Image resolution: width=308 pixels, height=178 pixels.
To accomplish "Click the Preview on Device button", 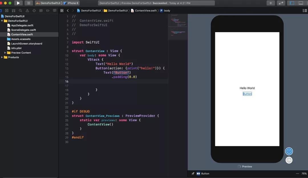I will pyautogui.click(x=289, y=160).
